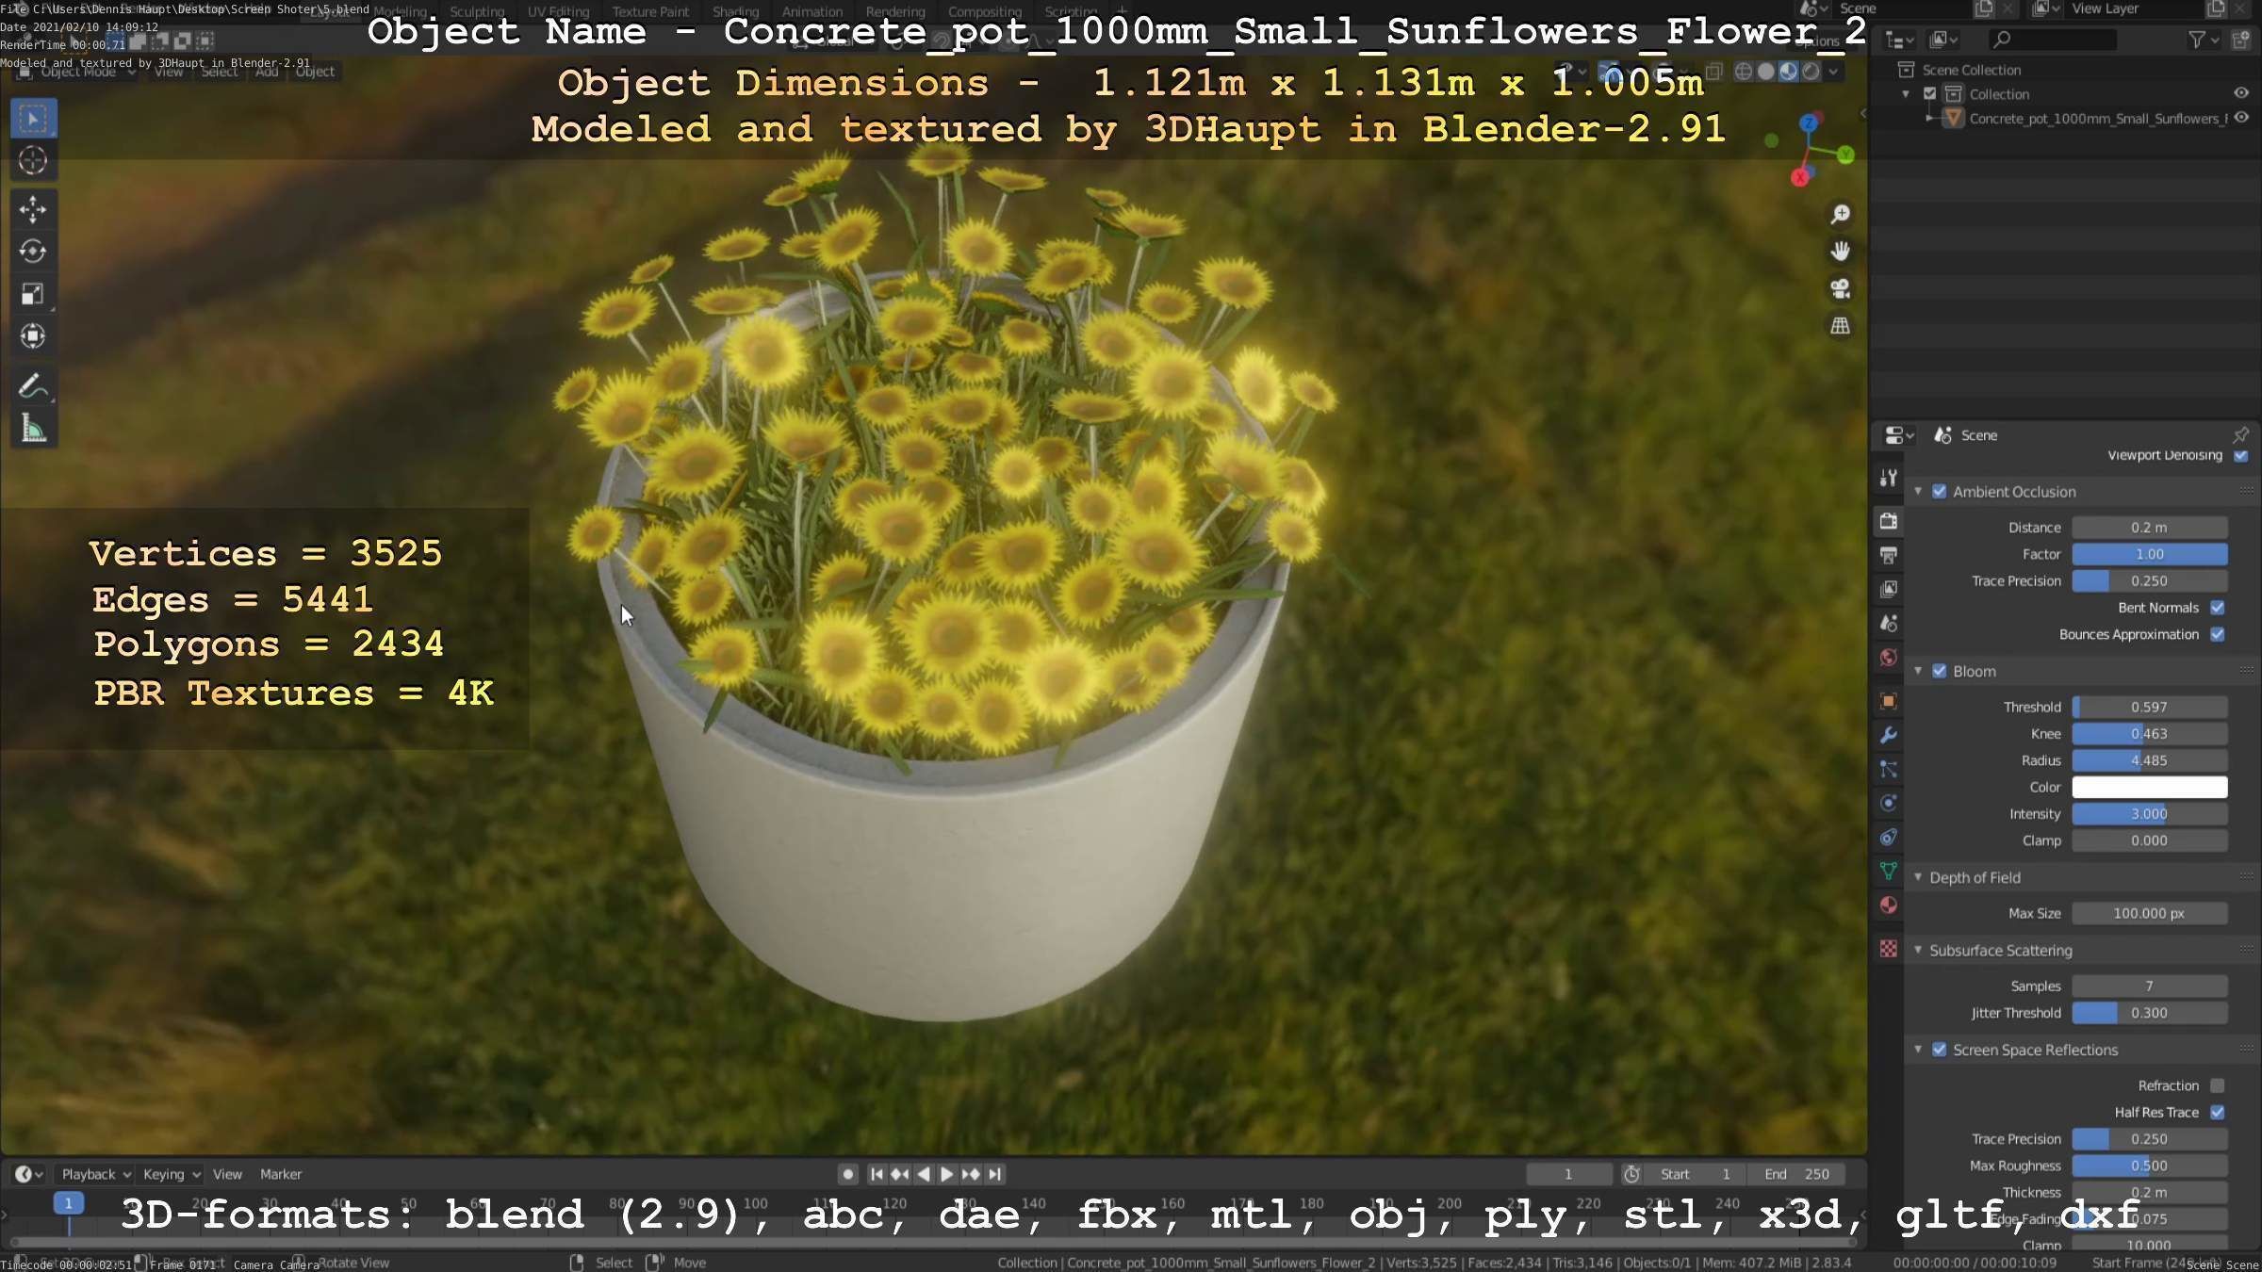Screen dimensions: 2262x1272
Task: Collapse the Depth of Field panel
Action: (x=1917, y=877)
